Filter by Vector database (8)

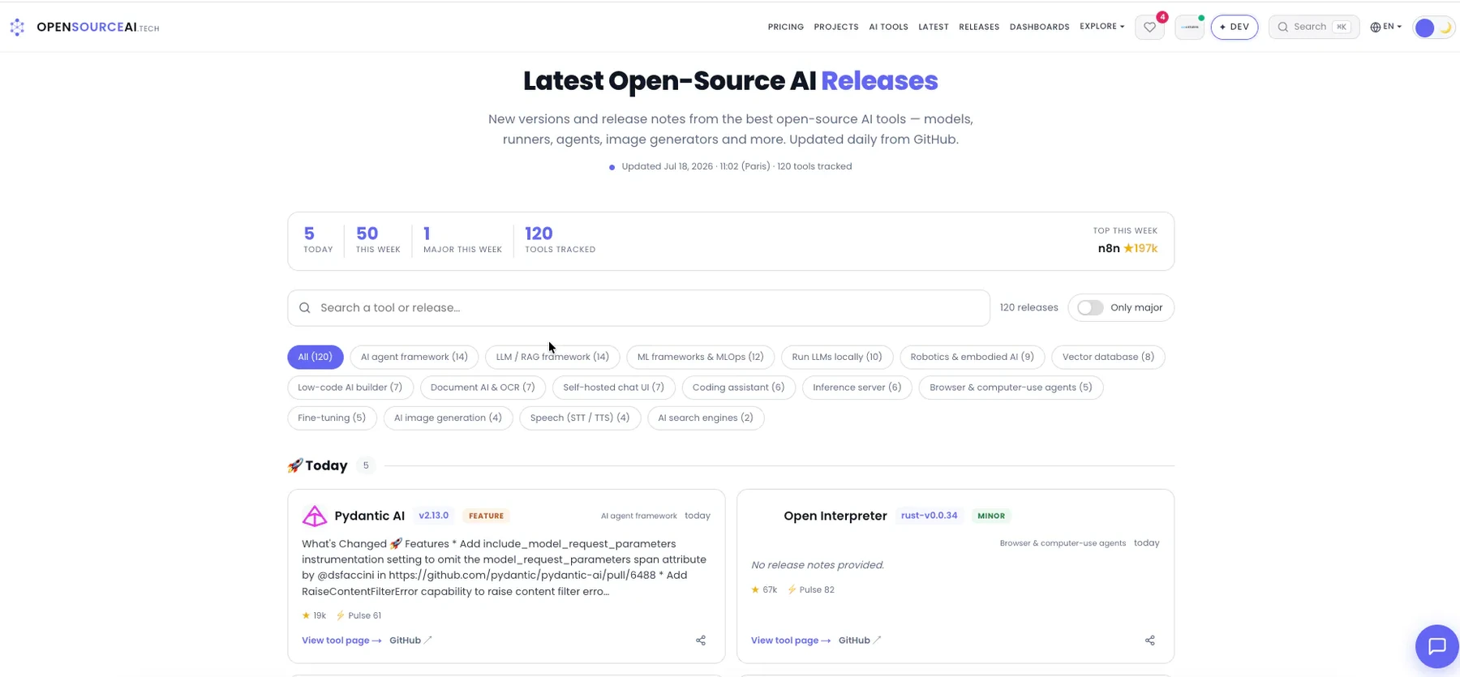pyautogui.click(x=1108, y=357)
